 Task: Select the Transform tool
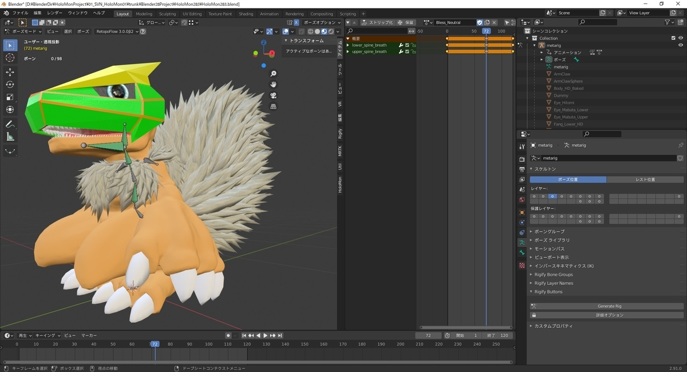point(10,110)
